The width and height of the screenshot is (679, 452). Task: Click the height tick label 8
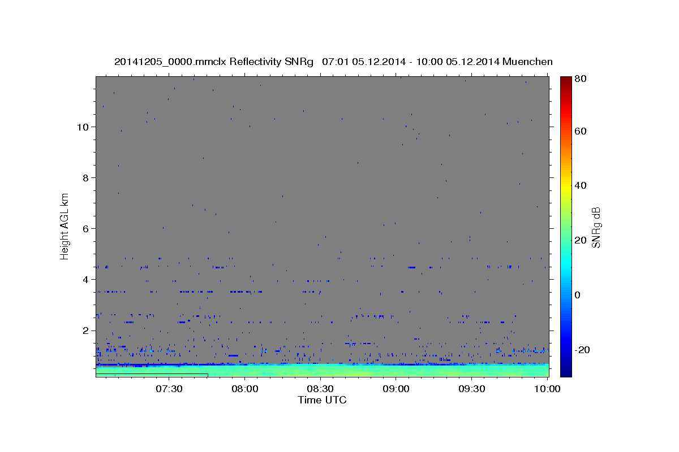point(86,177)
